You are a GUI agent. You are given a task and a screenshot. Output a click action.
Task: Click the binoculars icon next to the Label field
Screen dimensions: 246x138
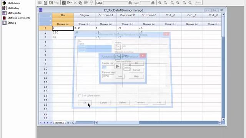pyautogui.click(x=130, y=3)
